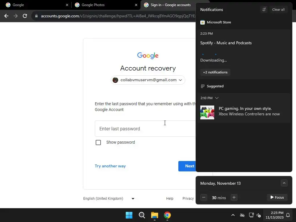The height and width of the screenshot is (222, 296).
Task: Open File Explorer from taskbar
Action: pos(155,215)
